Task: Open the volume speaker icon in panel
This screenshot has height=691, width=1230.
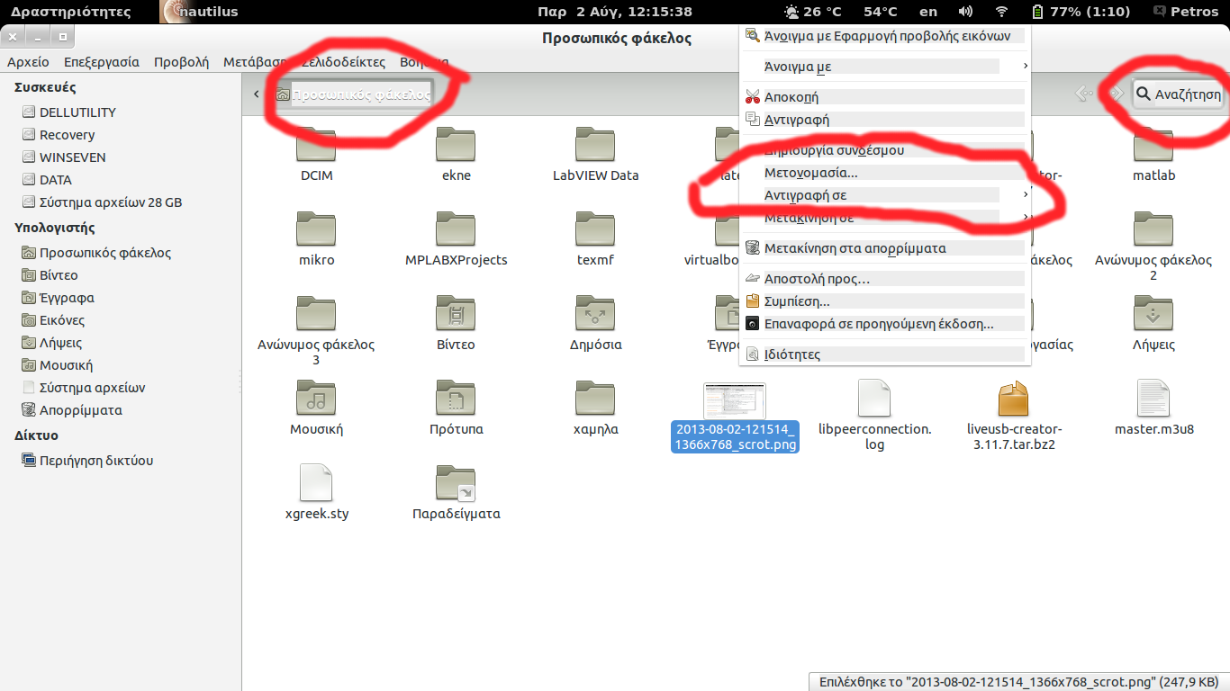Action: pyautogui.click(x=965, y=12)
